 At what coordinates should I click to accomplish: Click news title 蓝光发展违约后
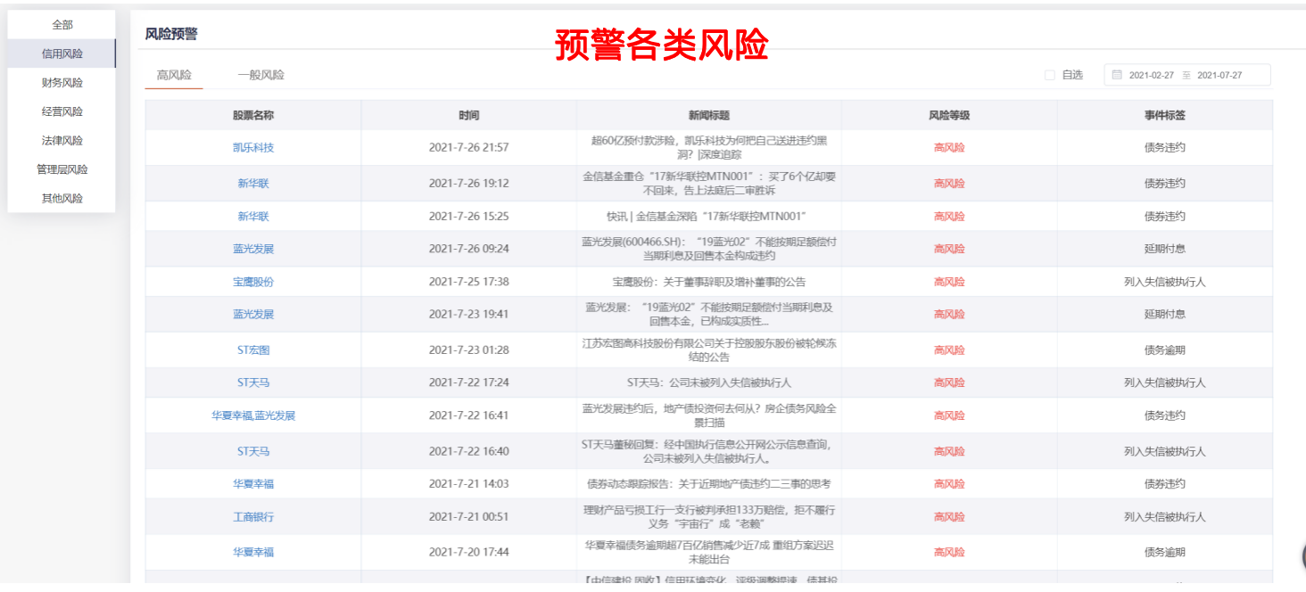(x=709, y=415)
